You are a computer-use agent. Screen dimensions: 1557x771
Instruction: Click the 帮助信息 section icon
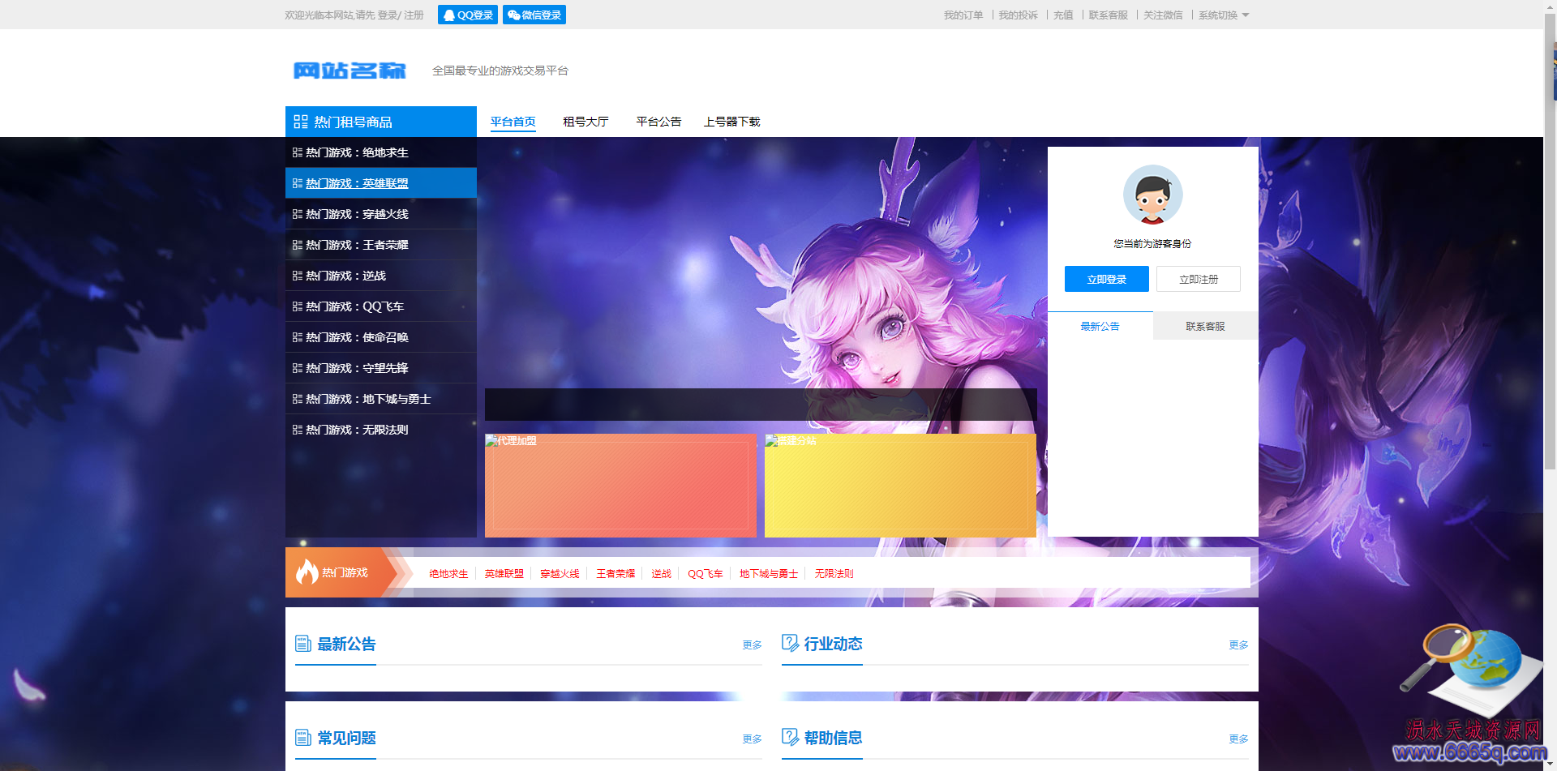[790, 737]
